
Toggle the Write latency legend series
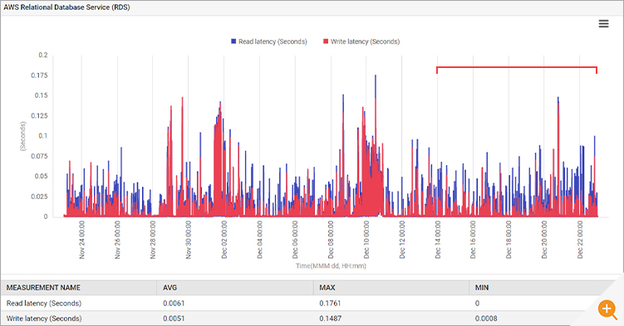tap(361, 41)
